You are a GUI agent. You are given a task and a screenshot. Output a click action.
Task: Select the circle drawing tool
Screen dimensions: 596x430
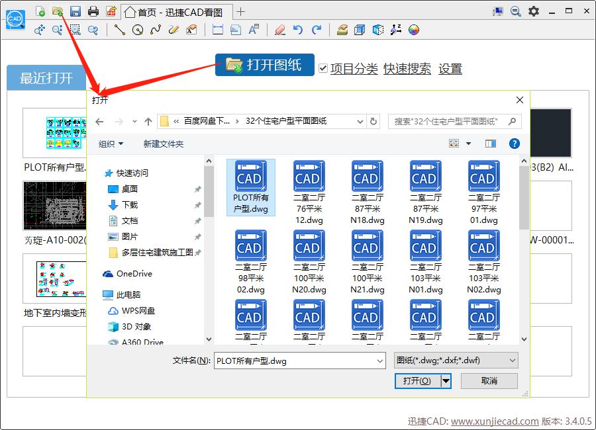(138, 30)
